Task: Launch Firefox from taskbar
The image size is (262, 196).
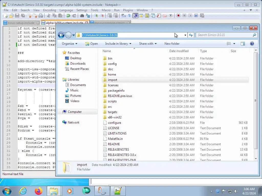Action: [38, 191]
